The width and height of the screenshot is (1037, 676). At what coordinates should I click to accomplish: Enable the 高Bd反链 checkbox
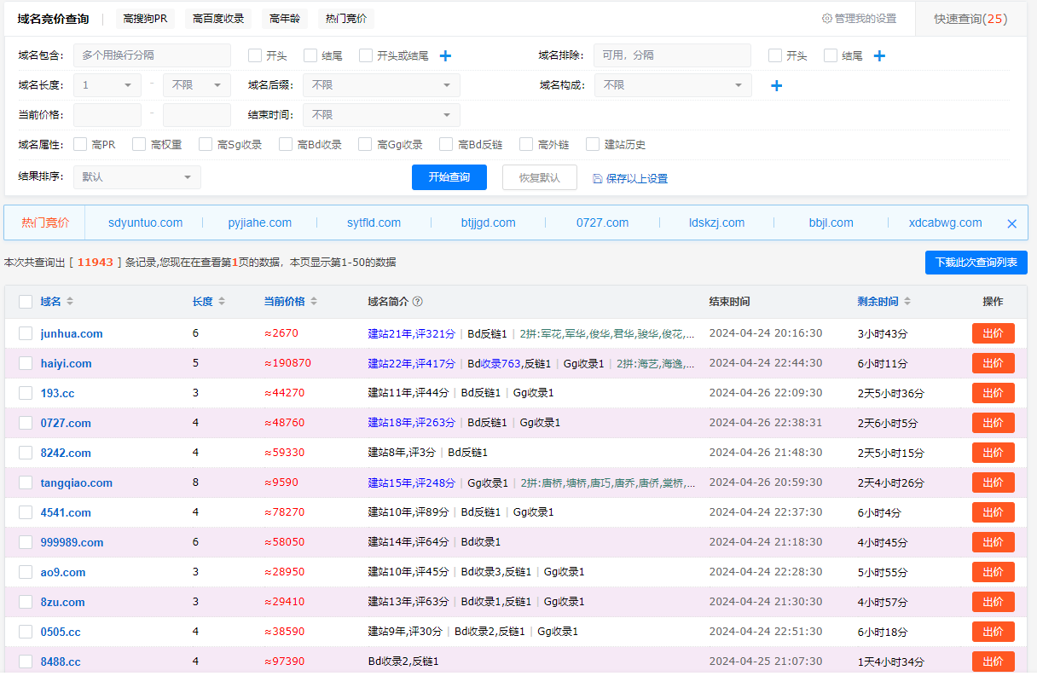446,144
